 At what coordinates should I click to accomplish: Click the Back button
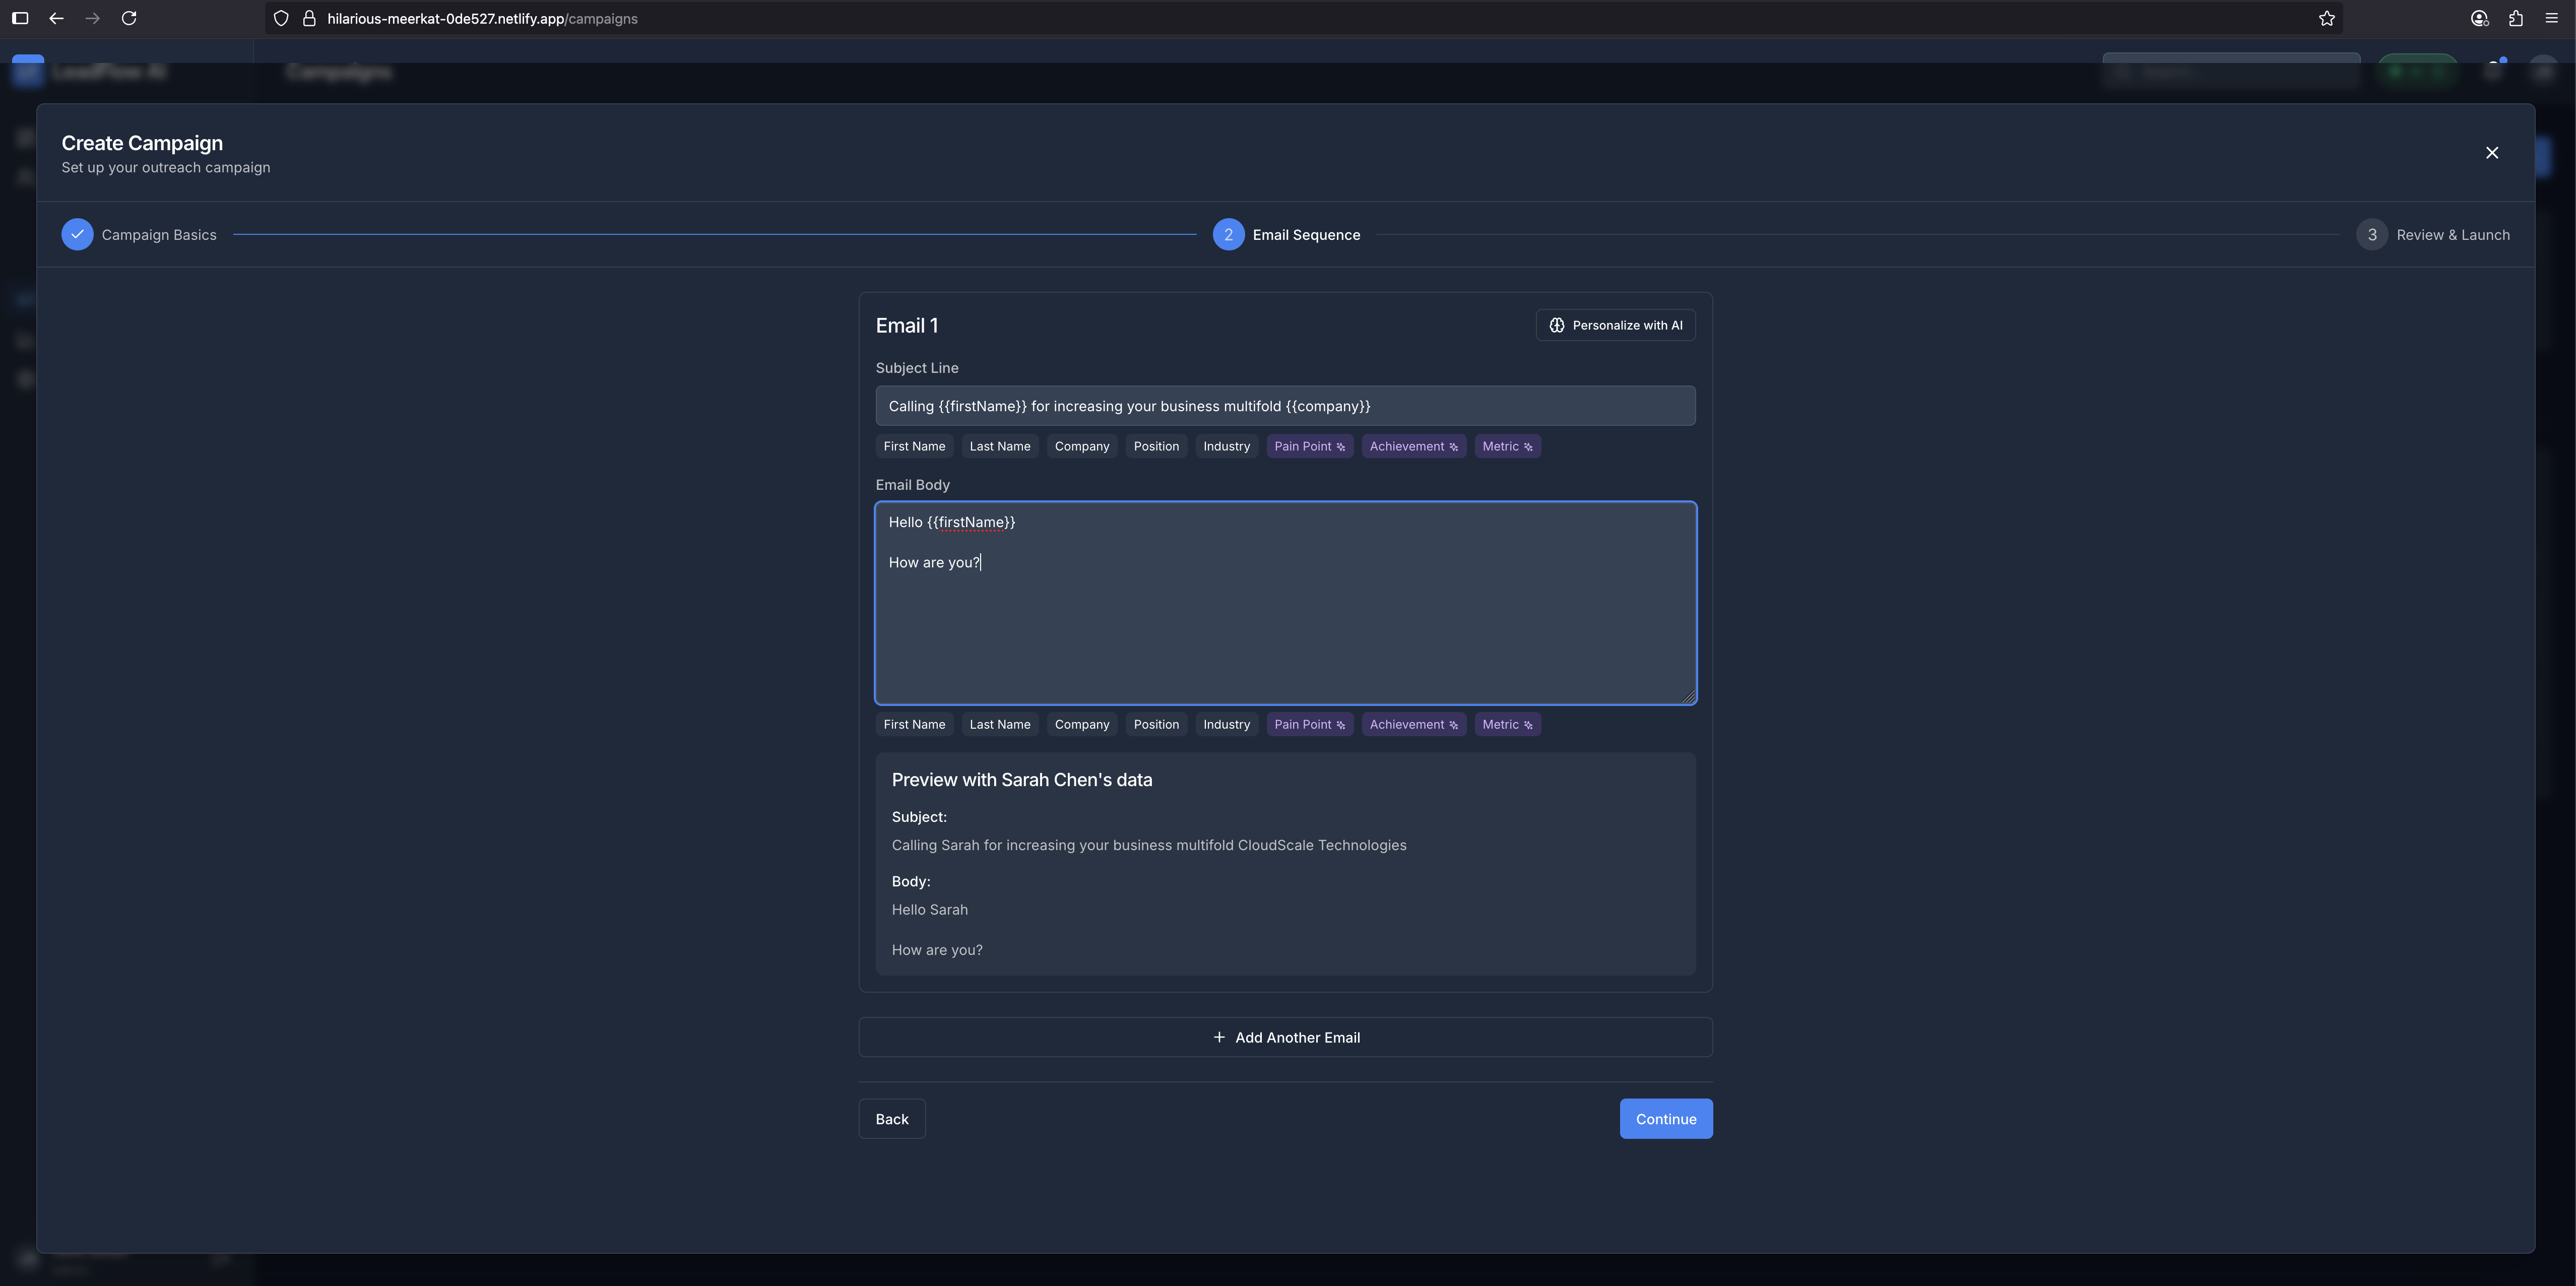[891, 1119]
